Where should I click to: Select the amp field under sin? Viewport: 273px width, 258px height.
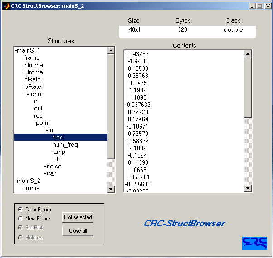[59, 152]
